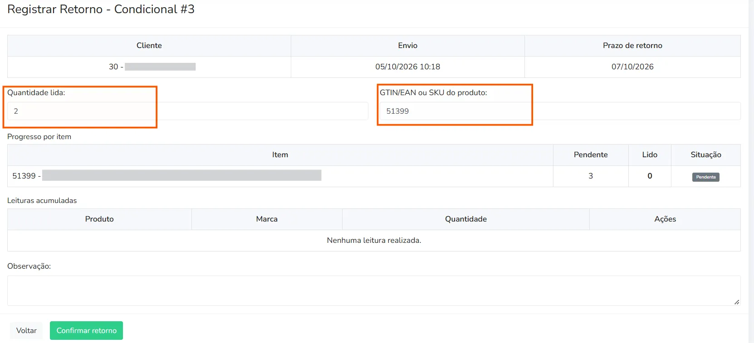754x343 pixels.
Task: Click the Ações column header
Action: (x=665, y=219)
